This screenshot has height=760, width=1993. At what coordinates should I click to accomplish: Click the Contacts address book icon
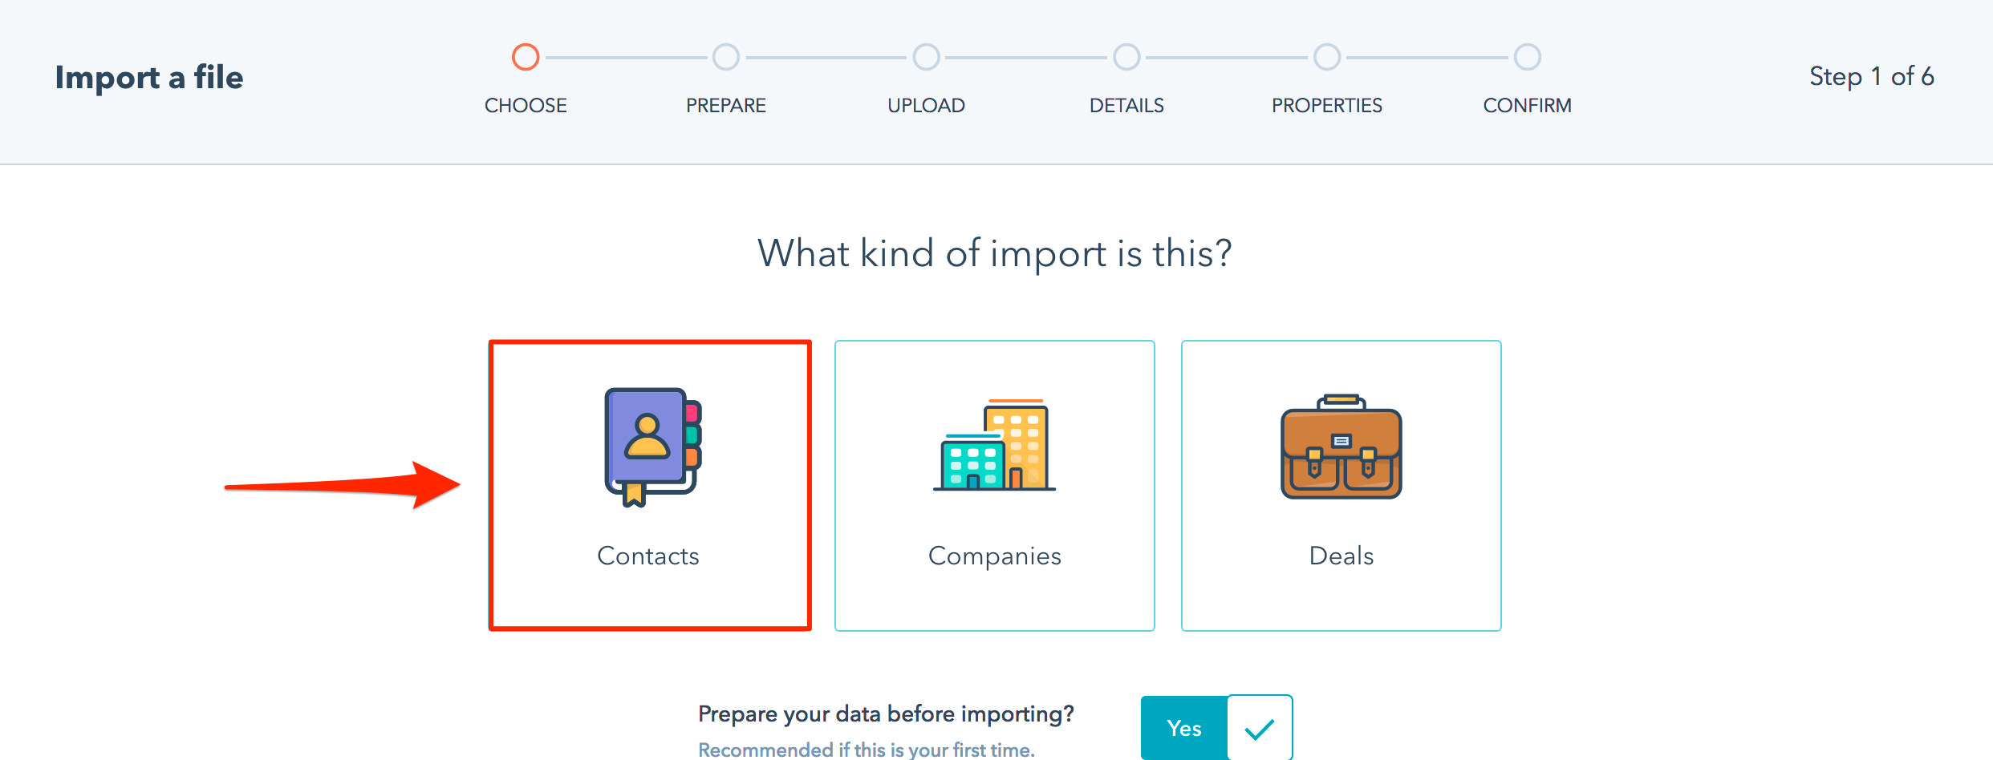pos(653,447)
